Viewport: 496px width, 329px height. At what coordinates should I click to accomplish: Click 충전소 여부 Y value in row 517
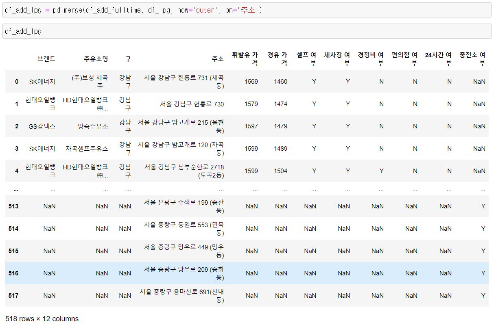pyautogui.click(x=483, y=296)
